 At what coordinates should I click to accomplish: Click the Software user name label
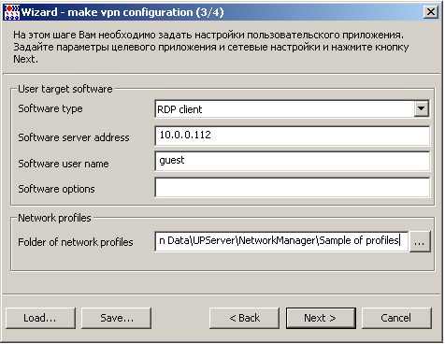pyautogui.click(x=64, y=164)
